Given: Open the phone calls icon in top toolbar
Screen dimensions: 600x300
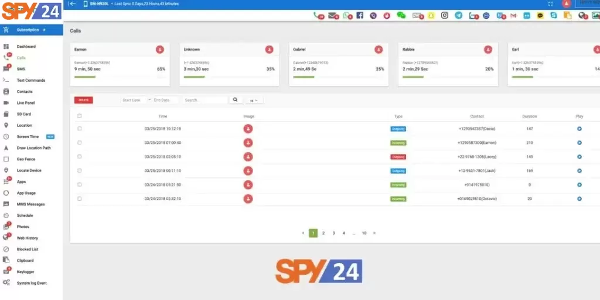Looking at the screenshot, I should click(x=318, y=16).
